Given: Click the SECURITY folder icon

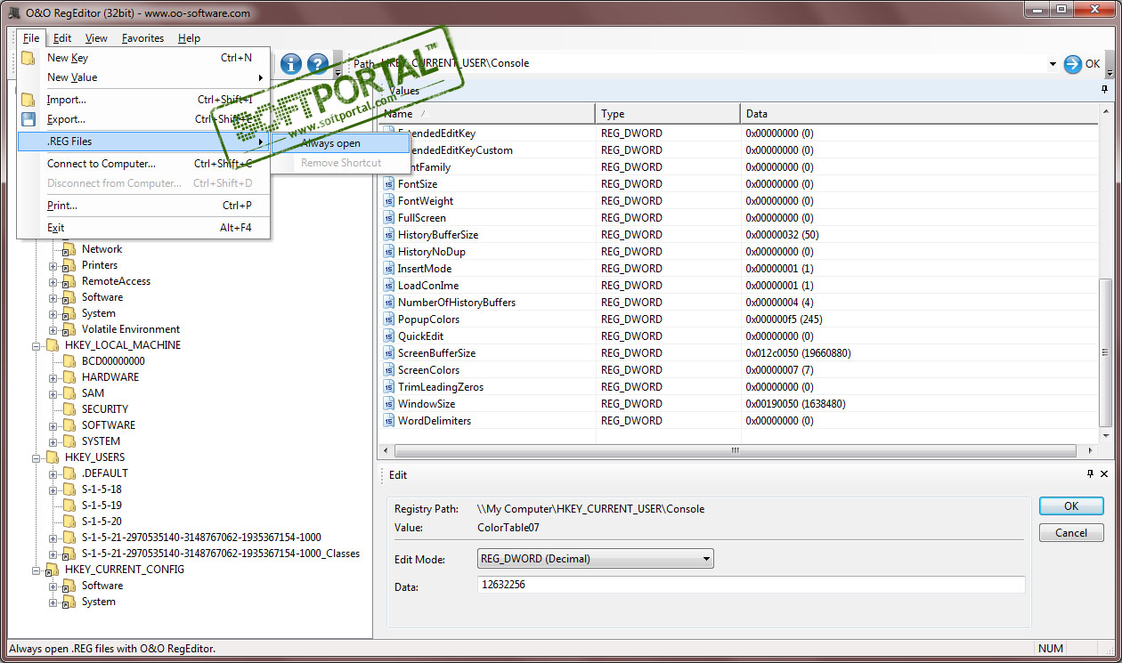Looking at the screenshot, I should point(69,409).
